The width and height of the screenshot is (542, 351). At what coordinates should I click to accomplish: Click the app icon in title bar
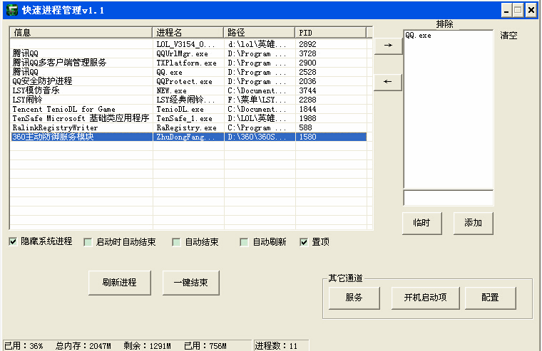pyautogui.click(x=11, y=10)
